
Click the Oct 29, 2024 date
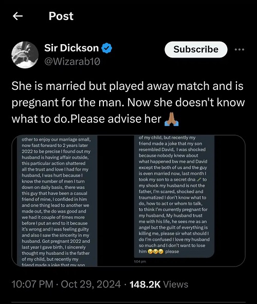pos(91,284)
